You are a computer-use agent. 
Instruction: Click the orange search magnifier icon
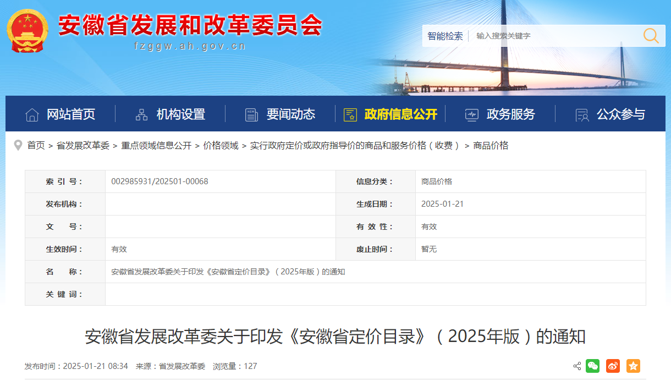651,36
